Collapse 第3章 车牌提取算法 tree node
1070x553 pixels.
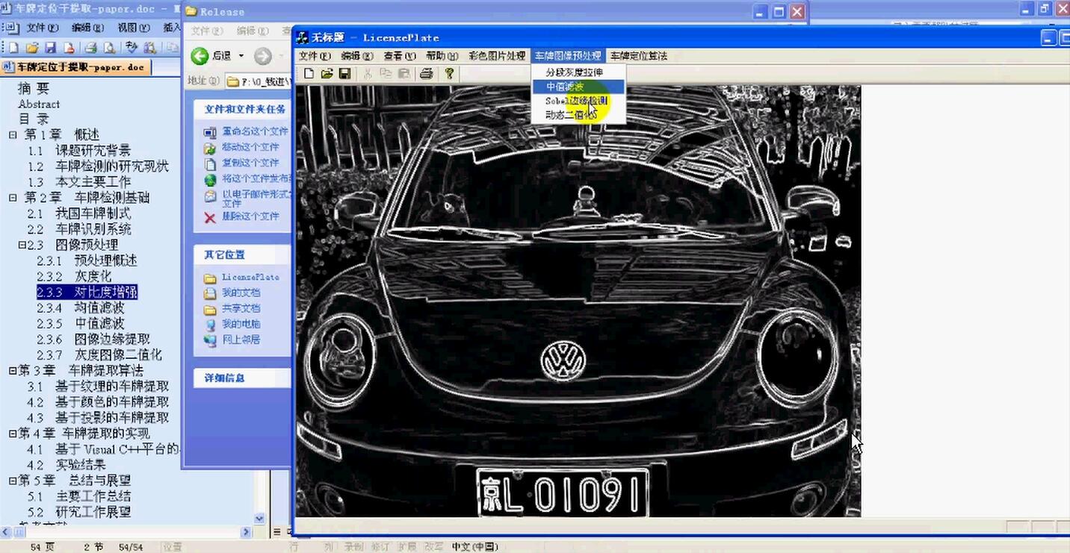(13, 370)
